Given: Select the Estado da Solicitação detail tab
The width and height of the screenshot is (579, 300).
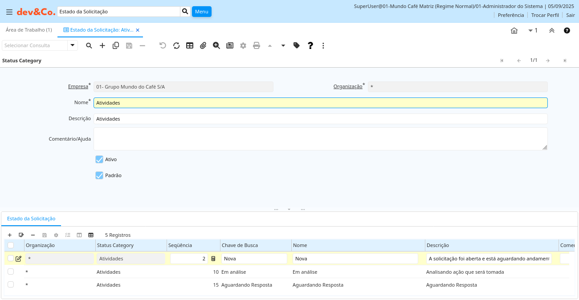Looking at the screenshot, I should [31, 219].
